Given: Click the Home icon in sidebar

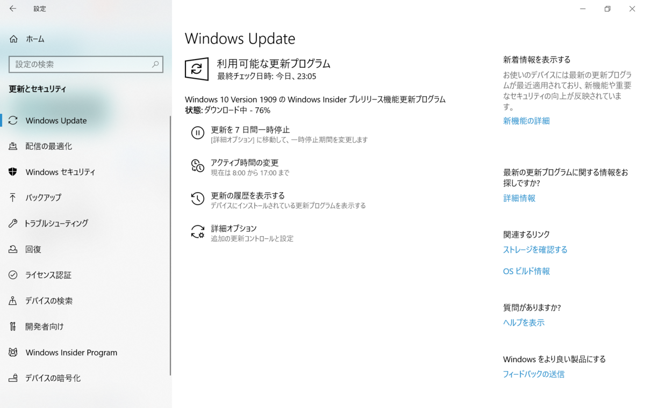Looking at the screenshot, I should pos(13,39).
